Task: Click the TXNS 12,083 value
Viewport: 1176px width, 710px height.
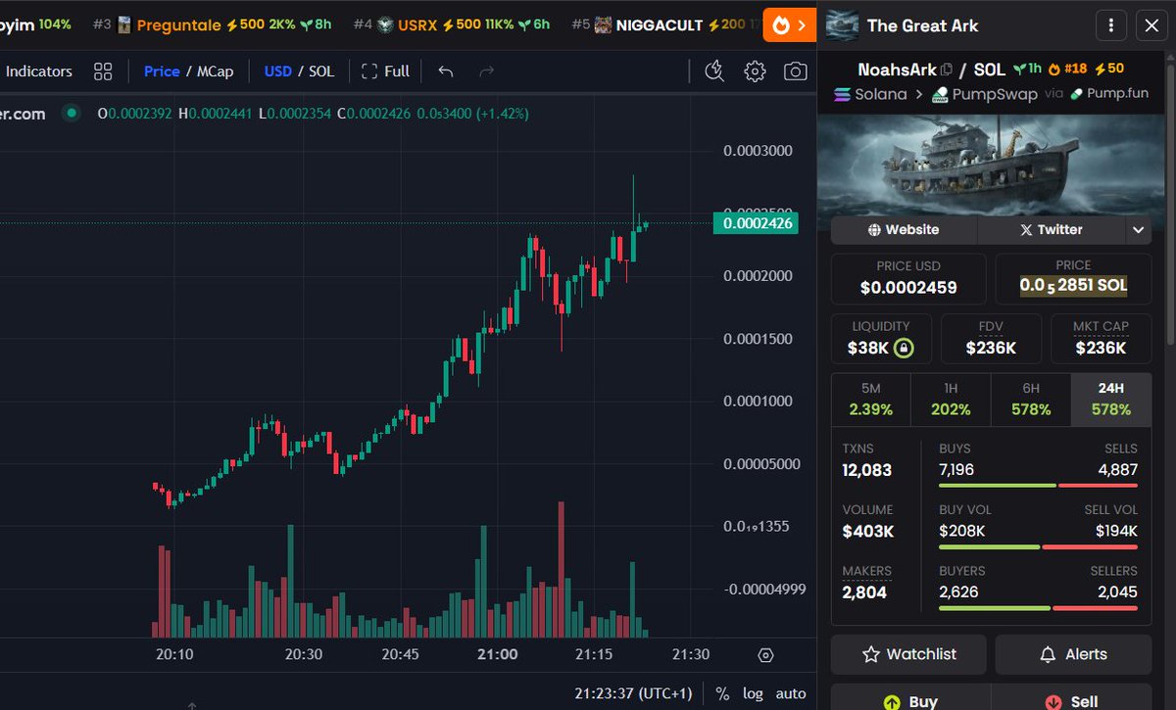Action: point(867,470)
